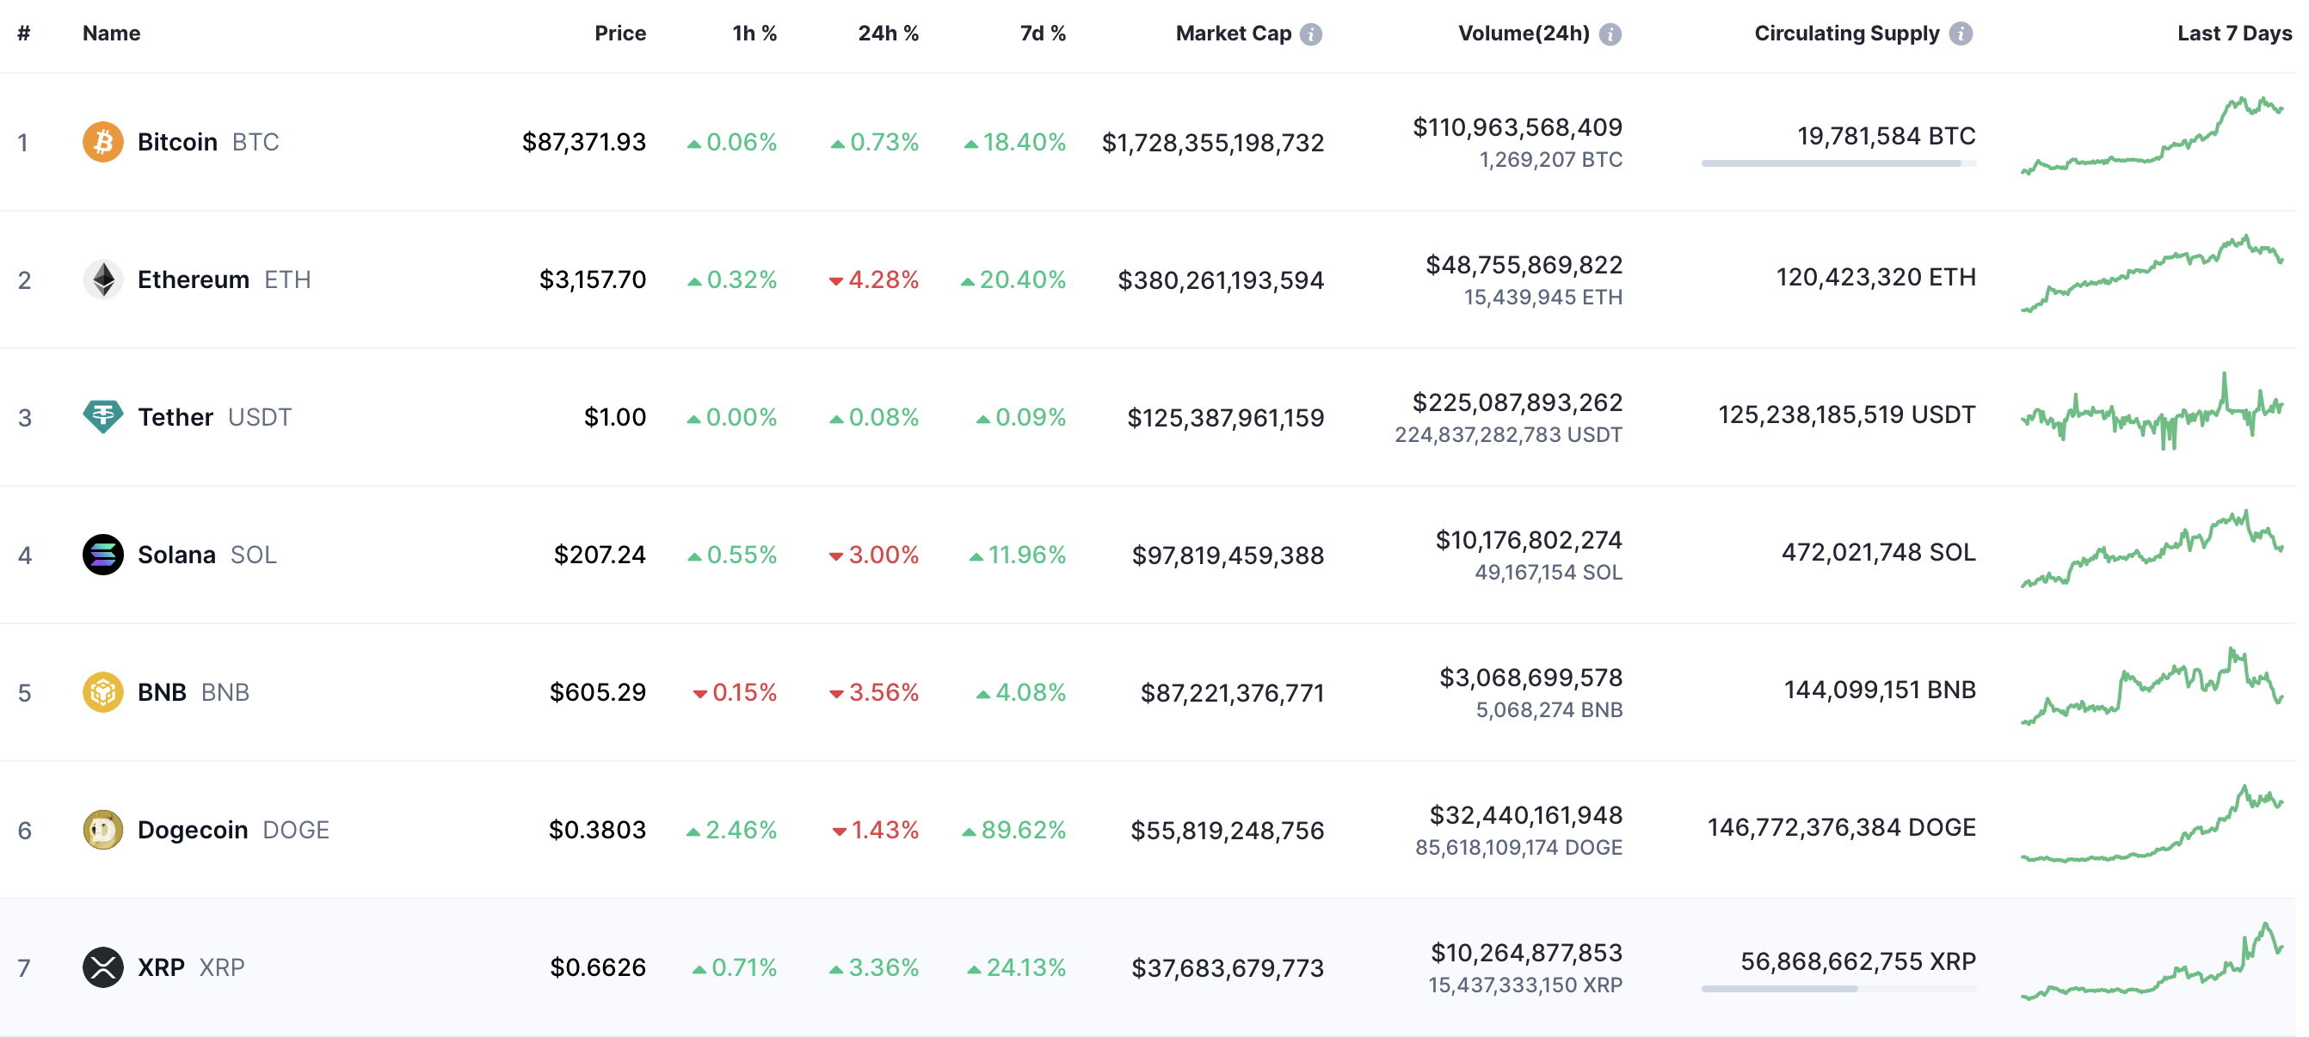Open Ethereum market cap value link

(1221, 280)
